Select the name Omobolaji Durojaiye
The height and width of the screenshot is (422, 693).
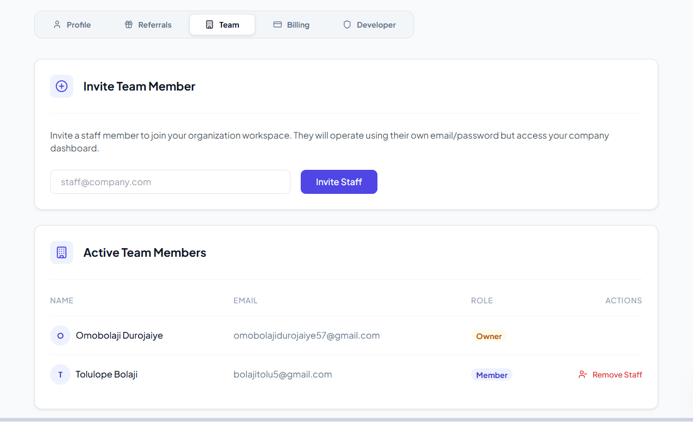click(x=119, y=336)
